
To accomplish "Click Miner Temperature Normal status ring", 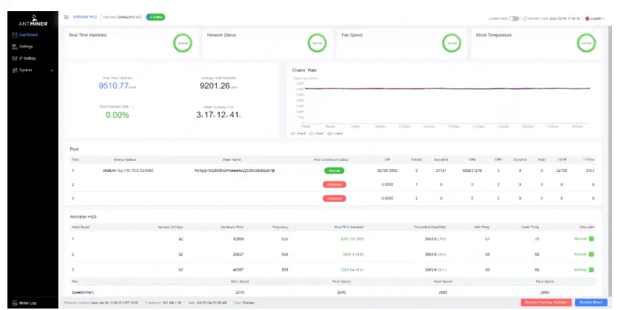I will [586, 43].
